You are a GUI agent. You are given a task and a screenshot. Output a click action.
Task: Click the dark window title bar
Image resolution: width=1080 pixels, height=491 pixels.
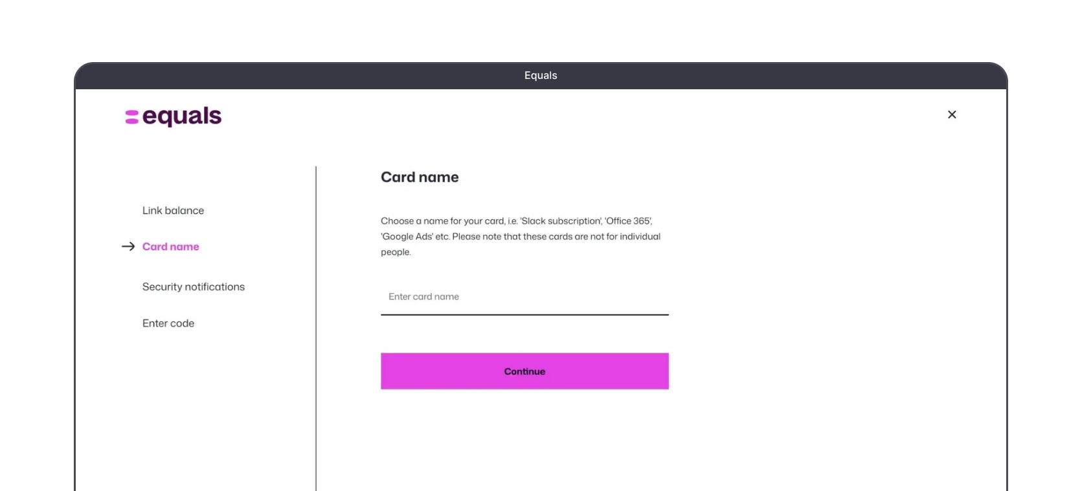pyautogui.click(x=541, y=76)
